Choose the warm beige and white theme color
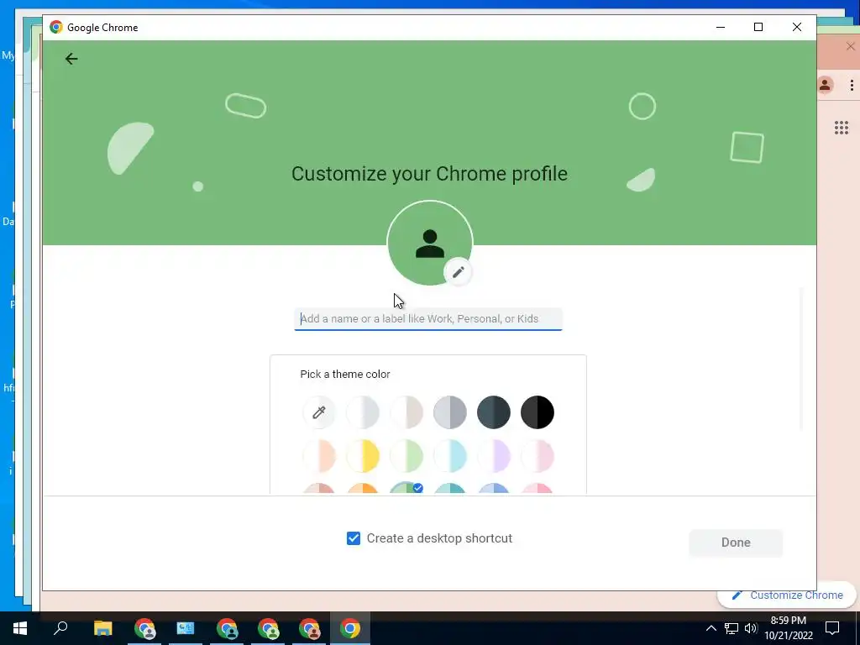This screenshot has width=860, height=645. [x=406, y=412]
